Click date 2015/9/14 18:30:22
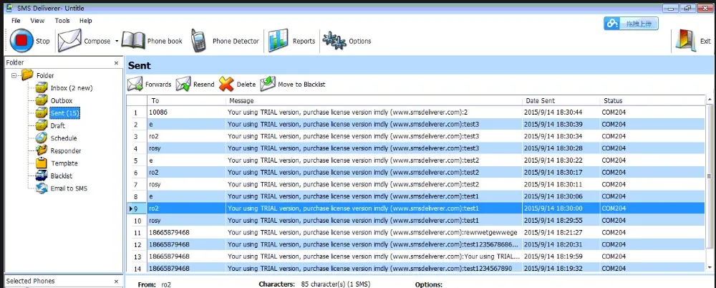This screenshot has height=288, width=716. click(553, 160)
